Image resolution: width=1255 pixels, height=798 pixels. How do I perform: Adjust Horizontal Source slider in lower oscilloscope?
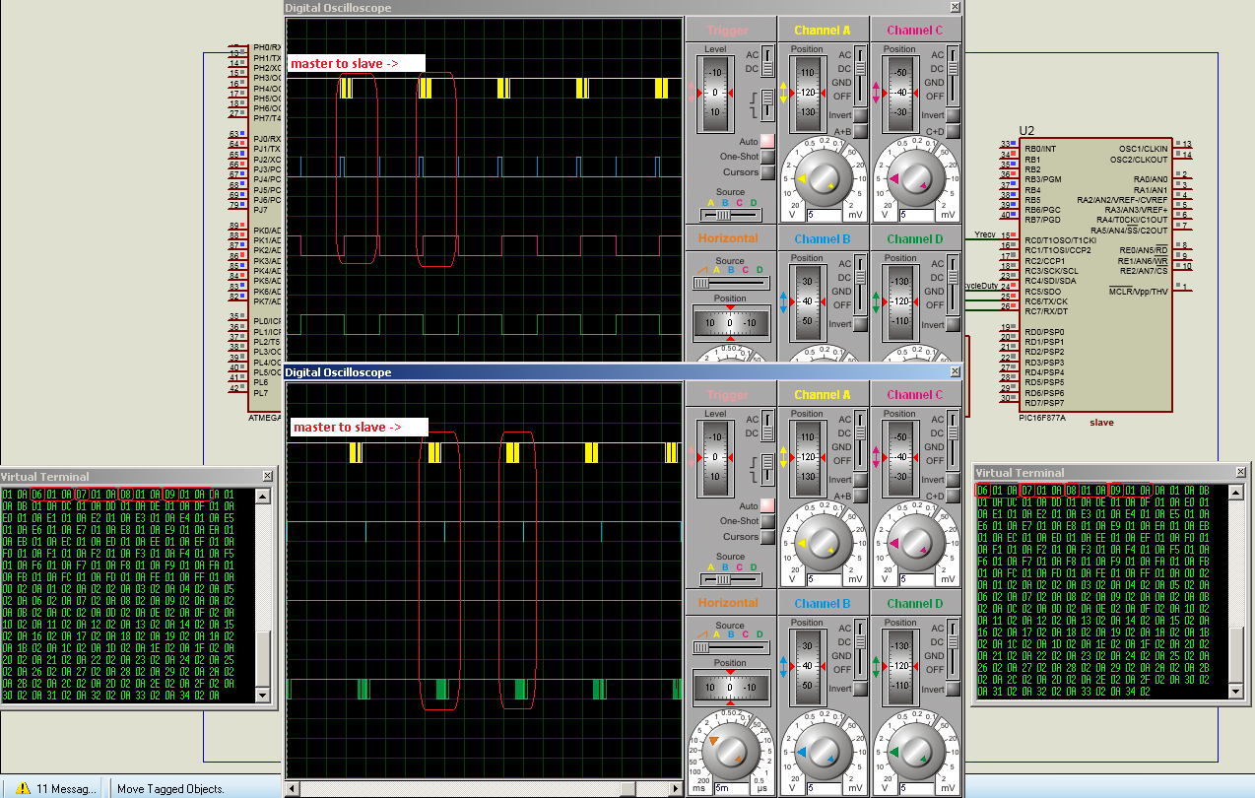point(731,647)
